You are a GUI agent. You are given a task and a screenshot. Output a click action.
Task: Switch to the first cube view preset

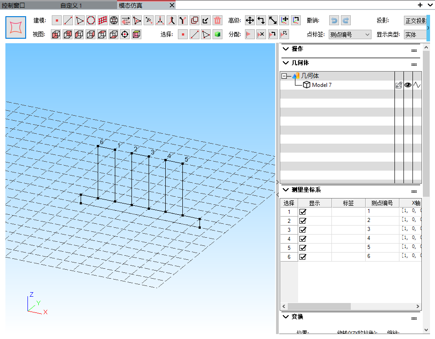pyautogui.click(x=56, y=34)
